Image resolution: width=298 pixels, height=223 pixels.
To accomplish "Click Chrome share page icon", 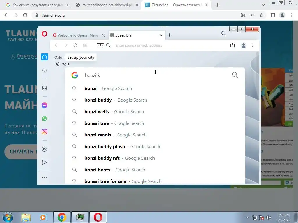I will pos(252,15).
